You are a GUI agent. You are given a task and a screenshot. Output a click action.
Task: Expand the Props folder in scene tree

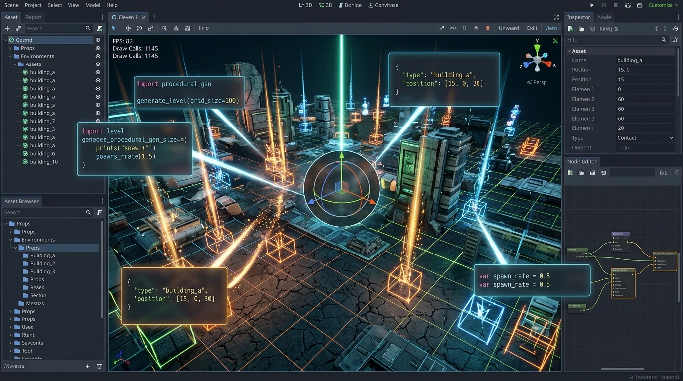[x=10, y=48]
